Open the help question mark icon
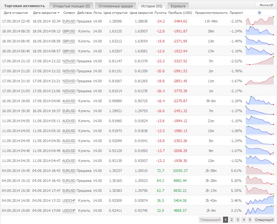 coord(259,13)
